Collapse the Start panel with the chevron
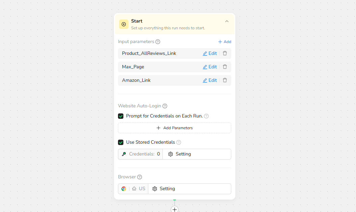Viewport: 356px width, 212px height. click(x=227, y=21)
